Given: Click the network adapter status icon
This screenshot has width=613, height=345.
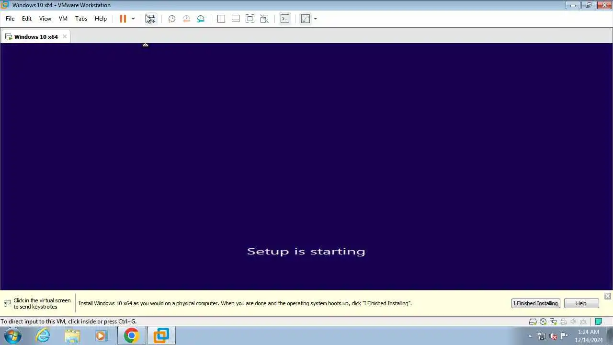Looking at the screenshot, I should click(x=553, y=322).
